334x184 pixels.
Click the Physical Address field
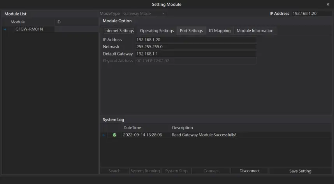click(x=196, y=61)
